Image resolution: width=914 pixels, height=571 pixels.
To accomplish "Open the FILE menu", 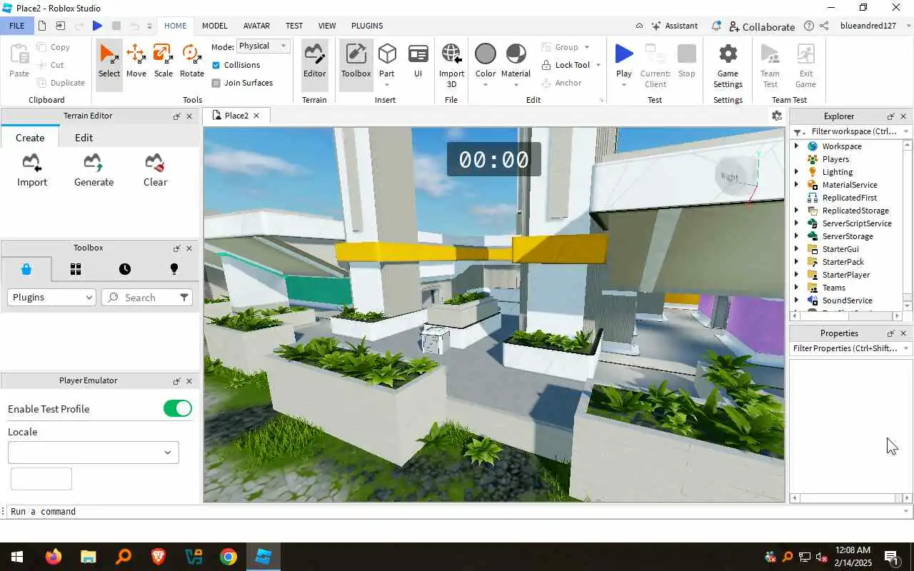I will [16, 26].
